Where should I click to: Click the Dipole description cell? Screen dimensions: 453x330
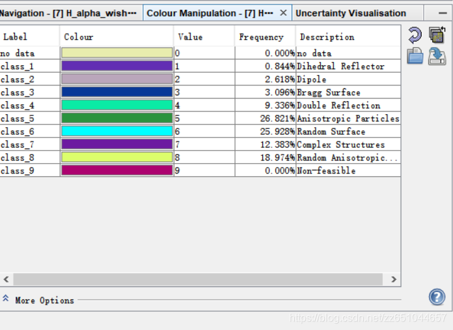[348, 79]
